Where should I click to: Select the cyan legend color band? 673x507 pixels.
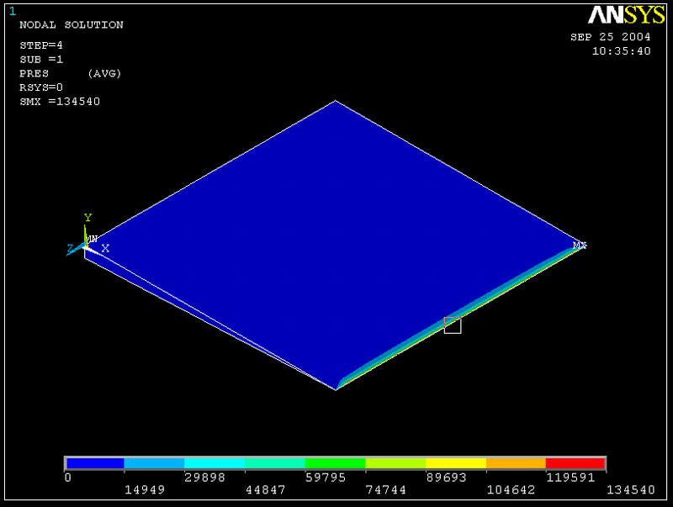point(215,463)
